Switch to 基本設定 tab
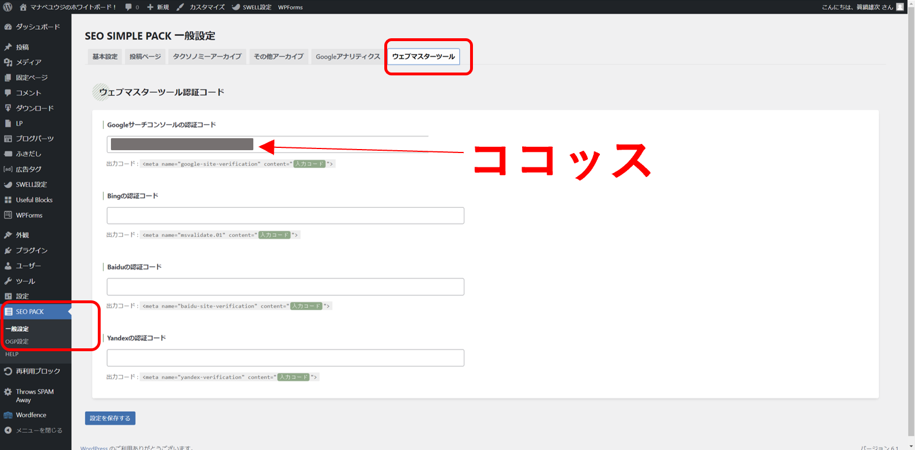915x450 pixels. click(x=105, y=57)
